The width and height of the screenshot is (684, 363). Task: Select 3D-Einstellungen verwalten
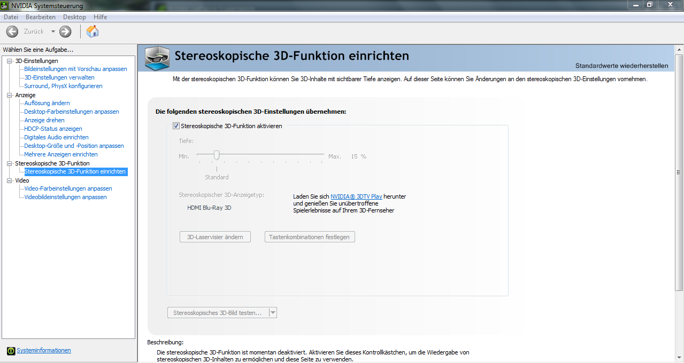[x=59, y=77]
